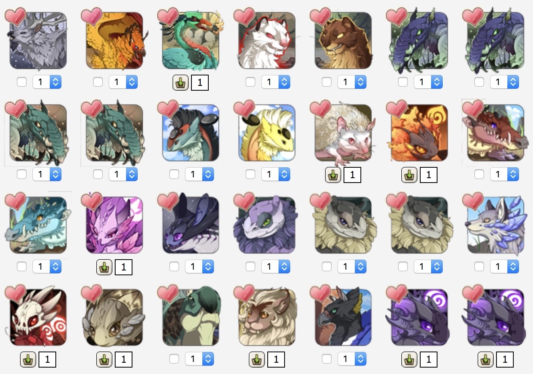Image resolution: width=533 pixels, height=374 pixels.
Task: Click the basket icon below the white hedgehog
Action: click(333, 175)
